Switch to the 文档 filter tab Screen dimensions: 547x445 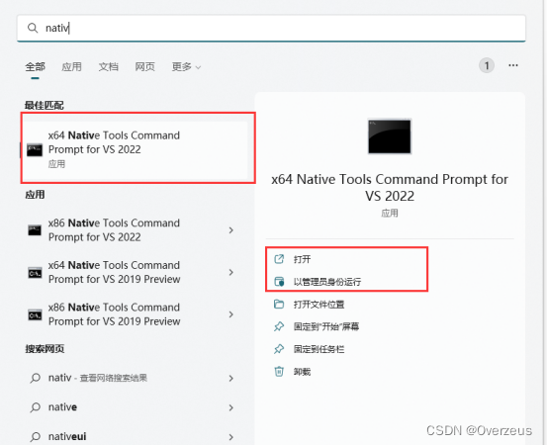click(108, 66)
